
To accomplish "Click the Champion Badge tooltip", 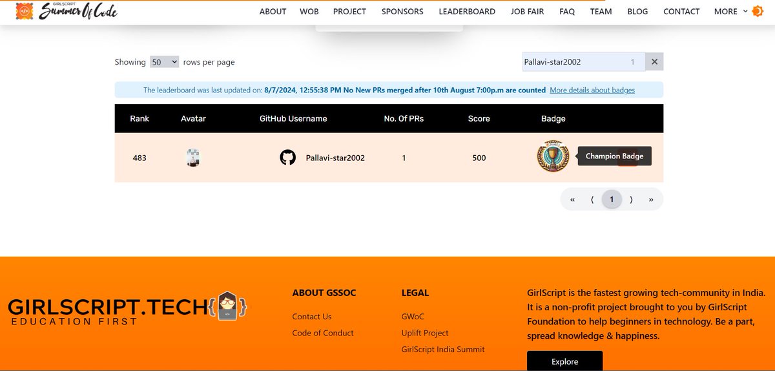I will 614,156.
